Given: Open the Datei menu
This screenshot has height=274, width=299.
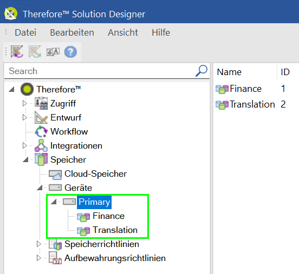Looking at the screenshot, I should (x=25, y=32).
